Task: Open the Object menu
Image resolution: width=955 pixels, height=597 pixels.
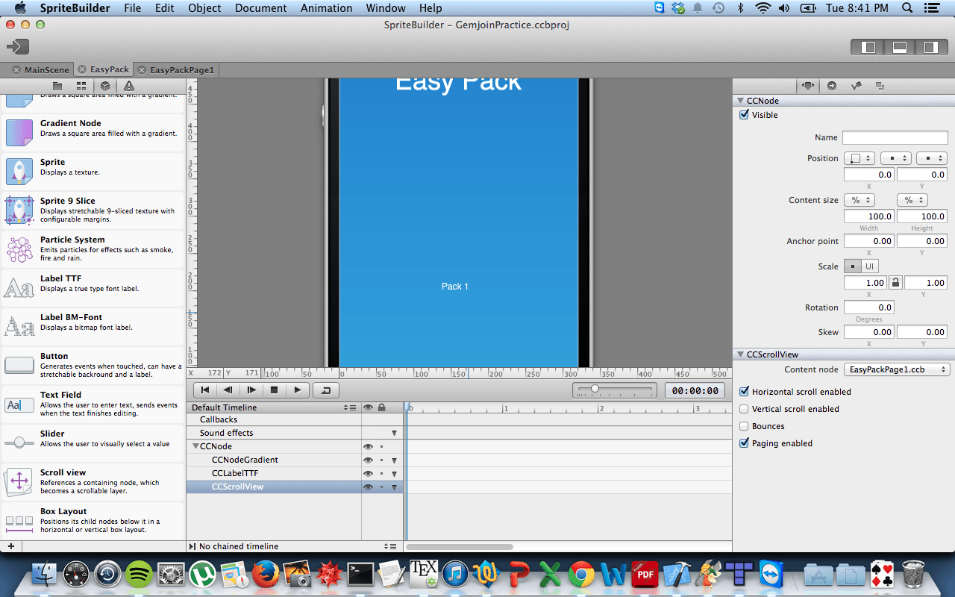Action: pos(204,8)
